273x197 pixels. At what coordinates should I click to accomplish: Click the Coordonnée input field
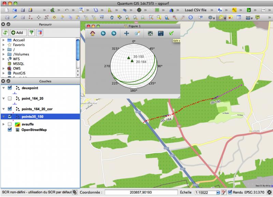click(x=141, y=193)
